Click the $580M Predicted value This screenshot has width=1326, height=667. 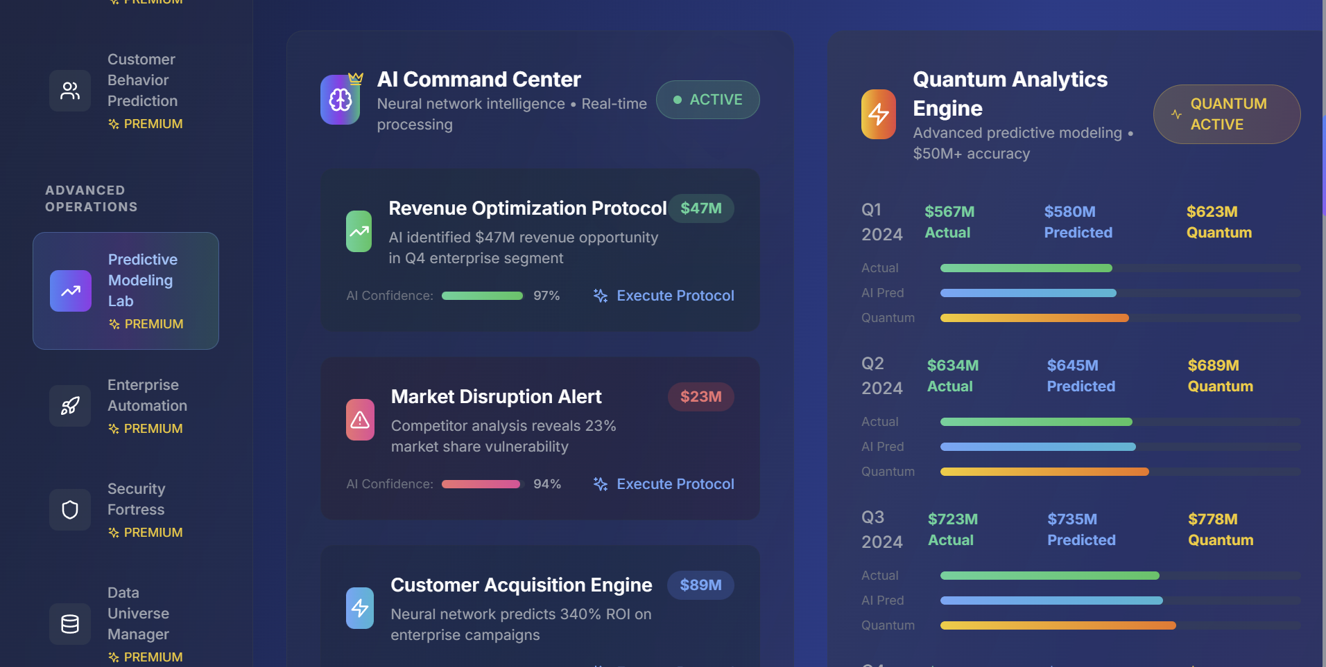point(1078,222)
